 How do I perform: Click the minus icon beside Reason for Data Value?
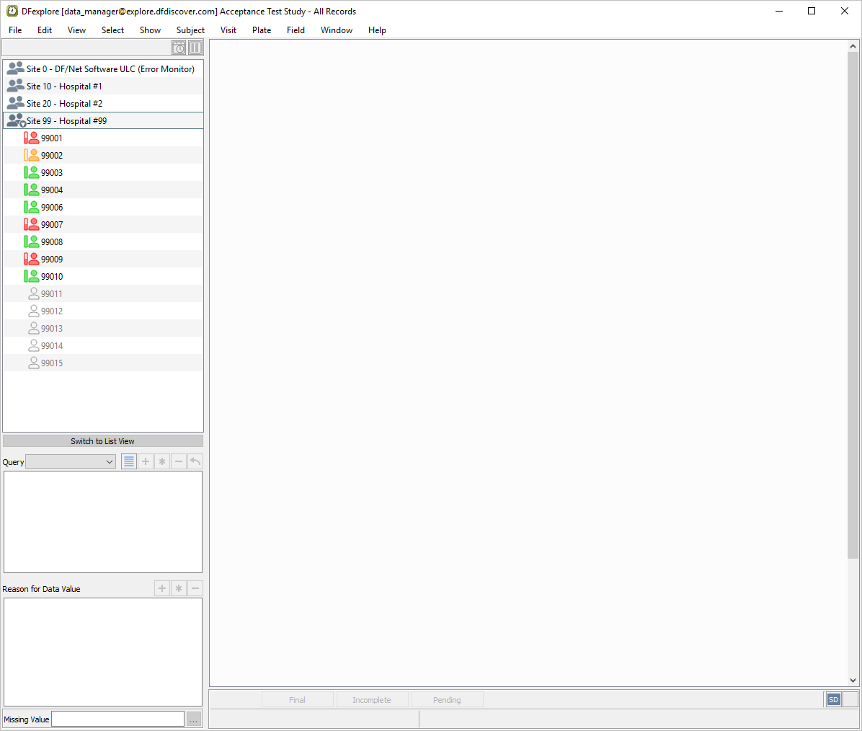coord(195,588)
